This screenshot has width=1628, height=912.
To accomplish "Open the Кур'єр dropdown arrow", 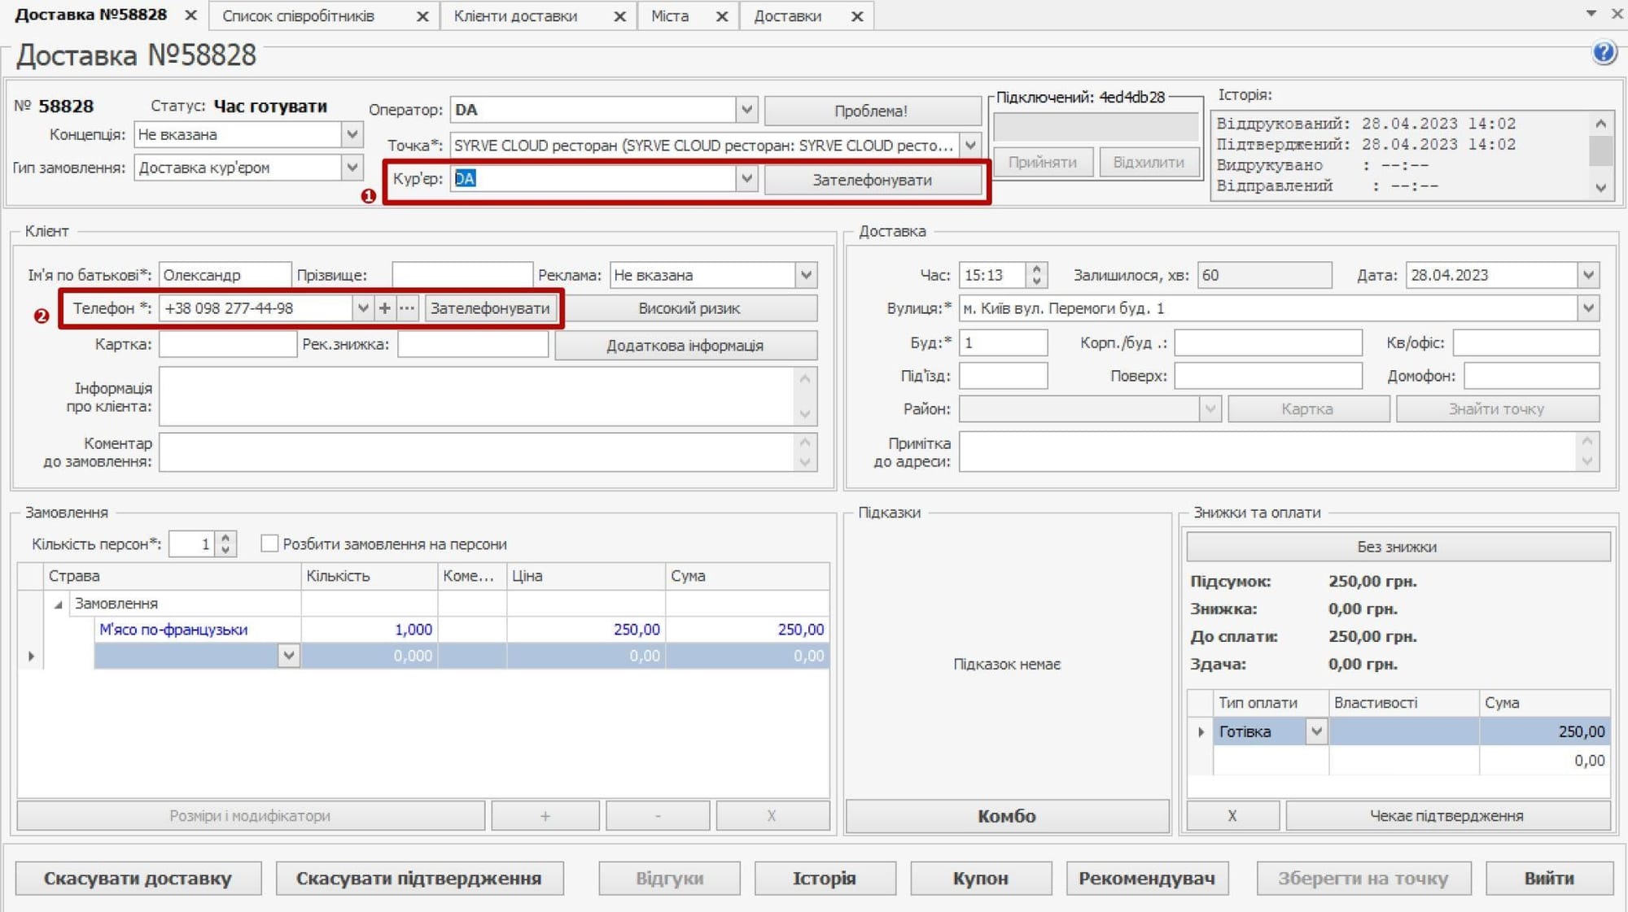I will click(x=746, y=178).
